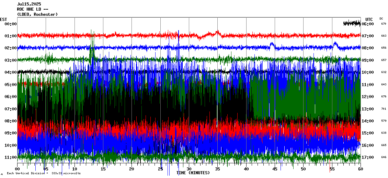The width and height of the screenshot is (388, 178).
Task: Click the 13:00 UTC row label
Action: (x=370, y=109)
